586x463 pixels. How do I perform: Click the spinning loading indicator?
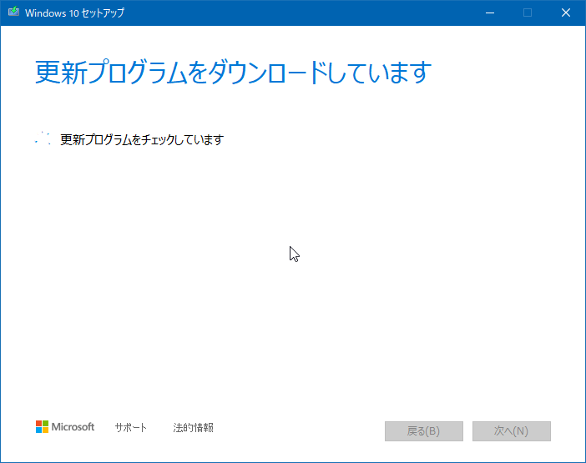click(43, 139)
